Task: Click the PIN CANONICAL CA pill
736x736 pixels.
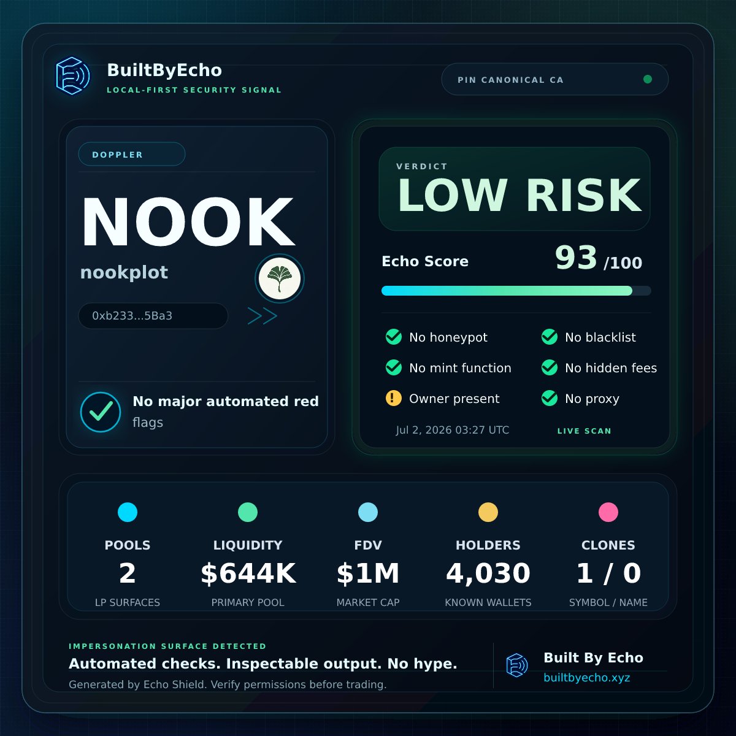Action: pyautogui.click(x=555, y=79)
